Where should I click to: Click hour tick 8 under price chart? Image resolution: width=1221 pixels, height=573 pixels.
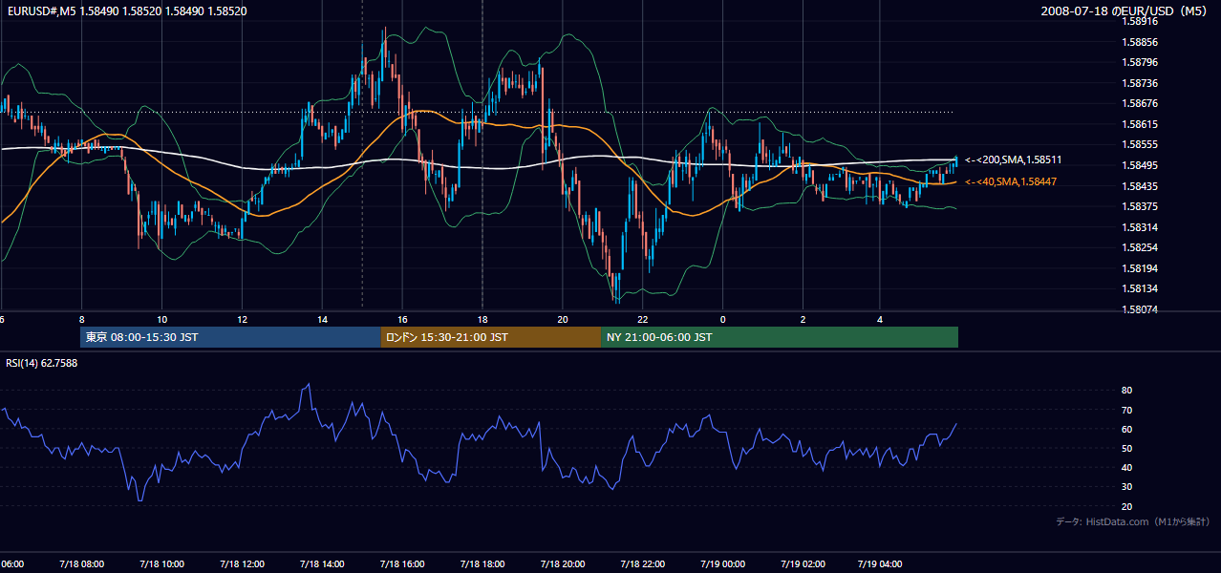[82, 319]
